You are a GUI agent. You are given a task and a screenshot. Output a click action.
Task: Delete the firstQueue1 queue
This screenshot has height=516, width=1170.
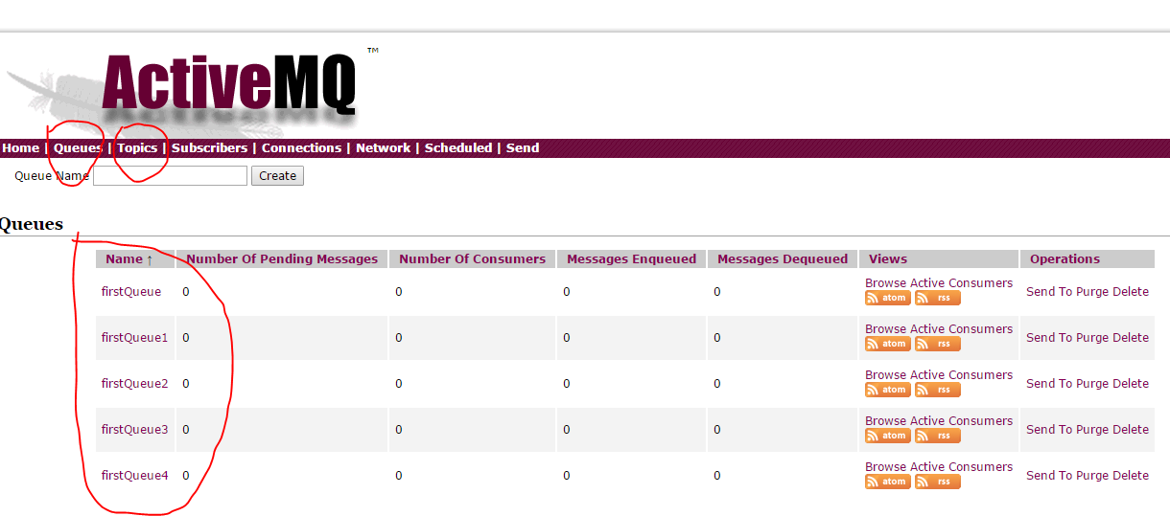click(1131, 338)
